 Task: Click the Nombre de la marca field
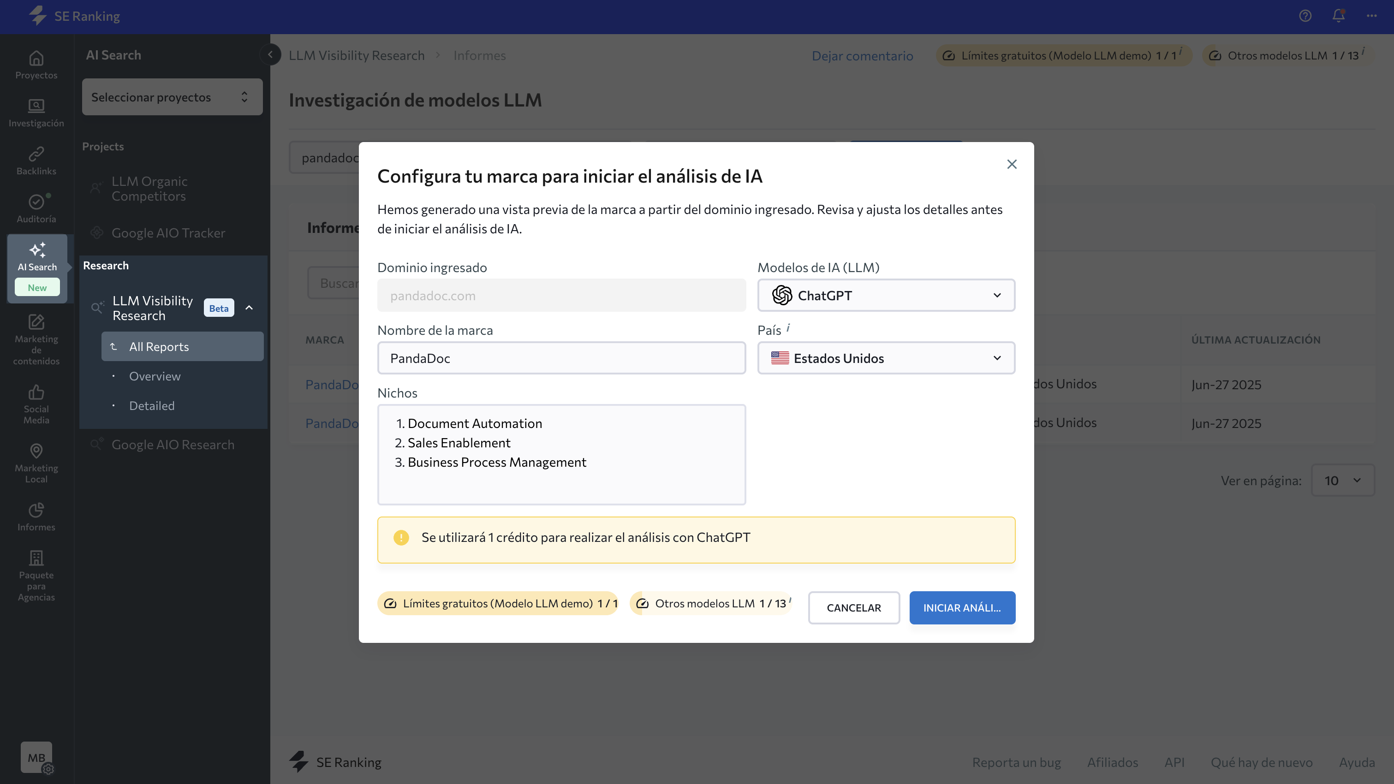pos(561,358)
